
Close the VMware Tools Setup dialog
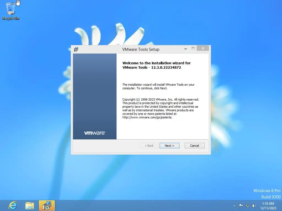click(203, 48)
